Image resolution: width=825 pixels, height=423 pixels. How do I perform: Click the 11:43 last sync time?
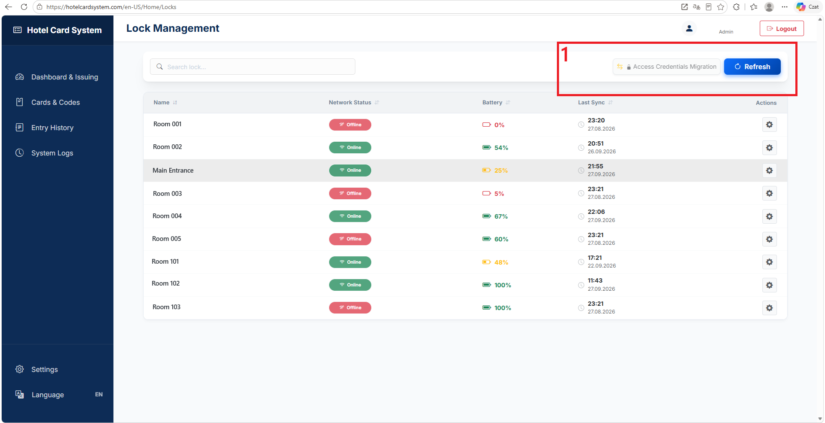(x=595, y=280)
